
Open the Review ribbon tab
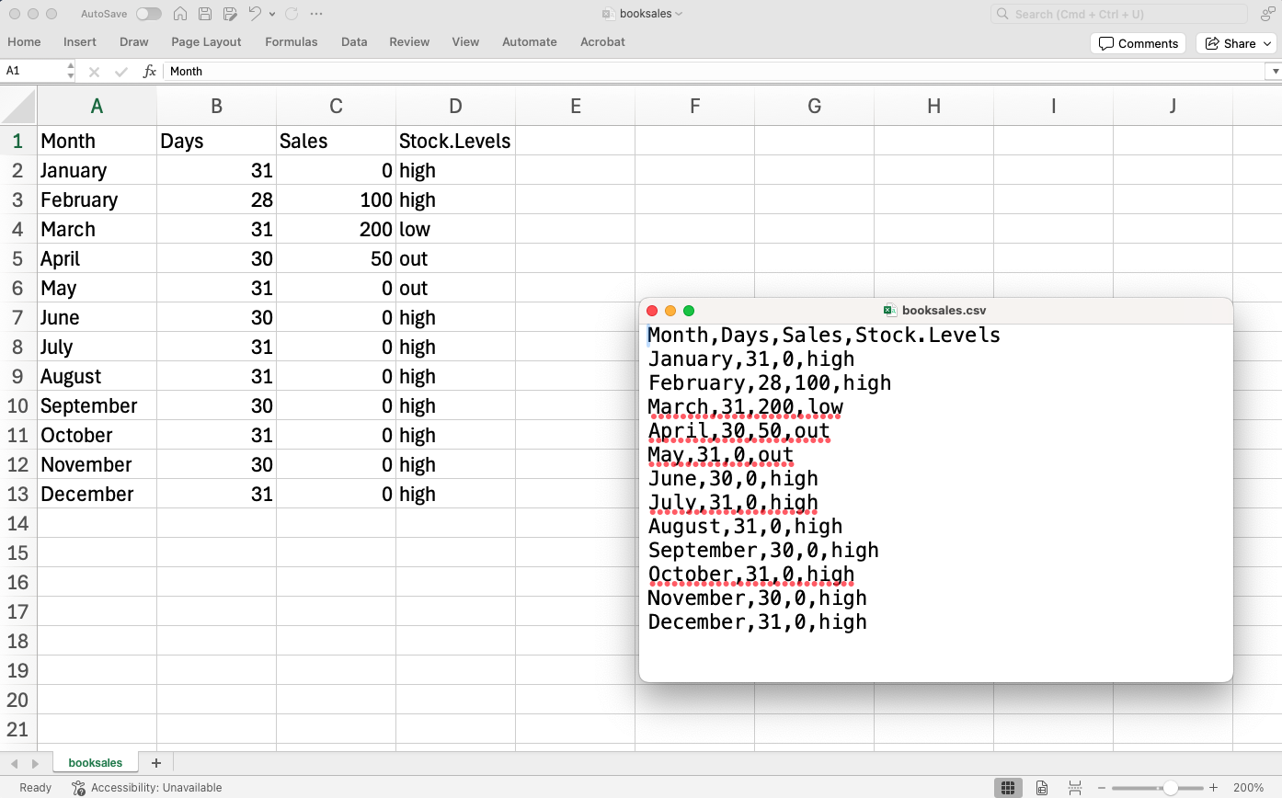[x=409, y=41]
